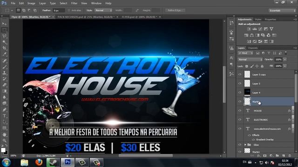298x167 pixels.
Task: Select the Hand tool
Action: pos(4,135)
